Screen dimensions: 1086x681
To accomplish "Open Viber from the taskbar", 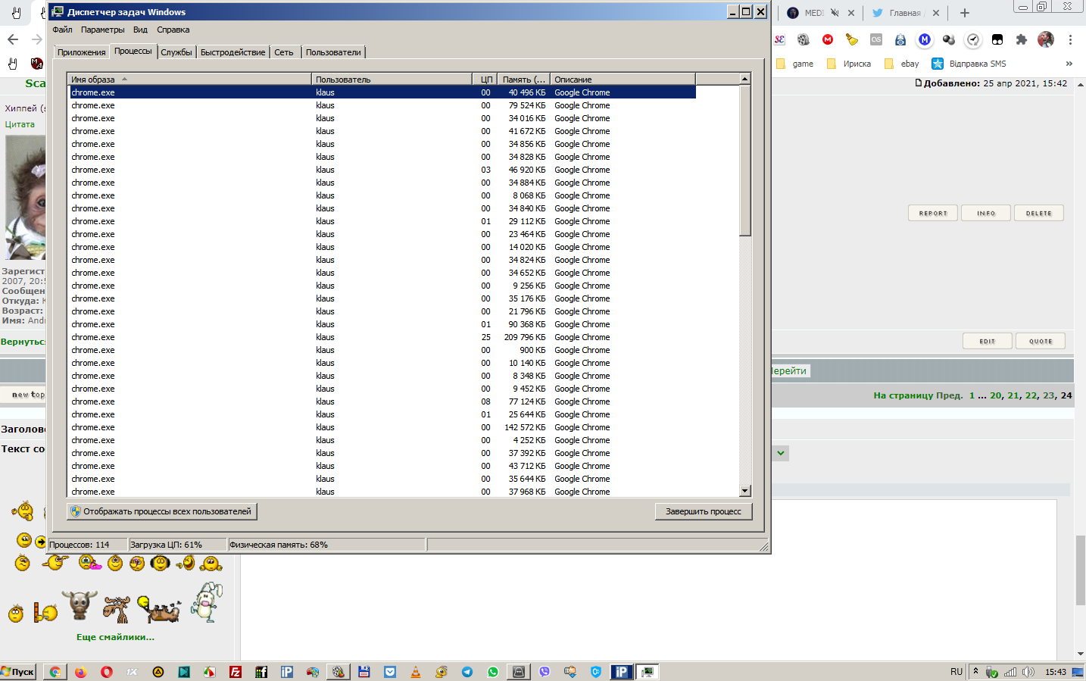I will [545, 672].
